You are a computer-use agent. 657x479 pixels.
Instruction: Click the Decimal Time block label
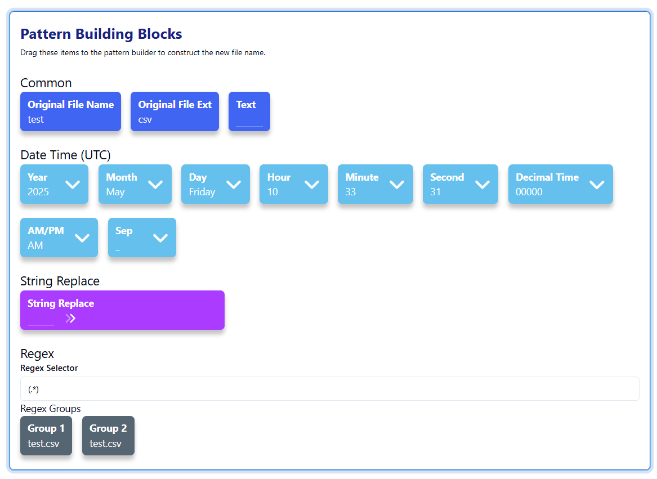coord(547,177)
